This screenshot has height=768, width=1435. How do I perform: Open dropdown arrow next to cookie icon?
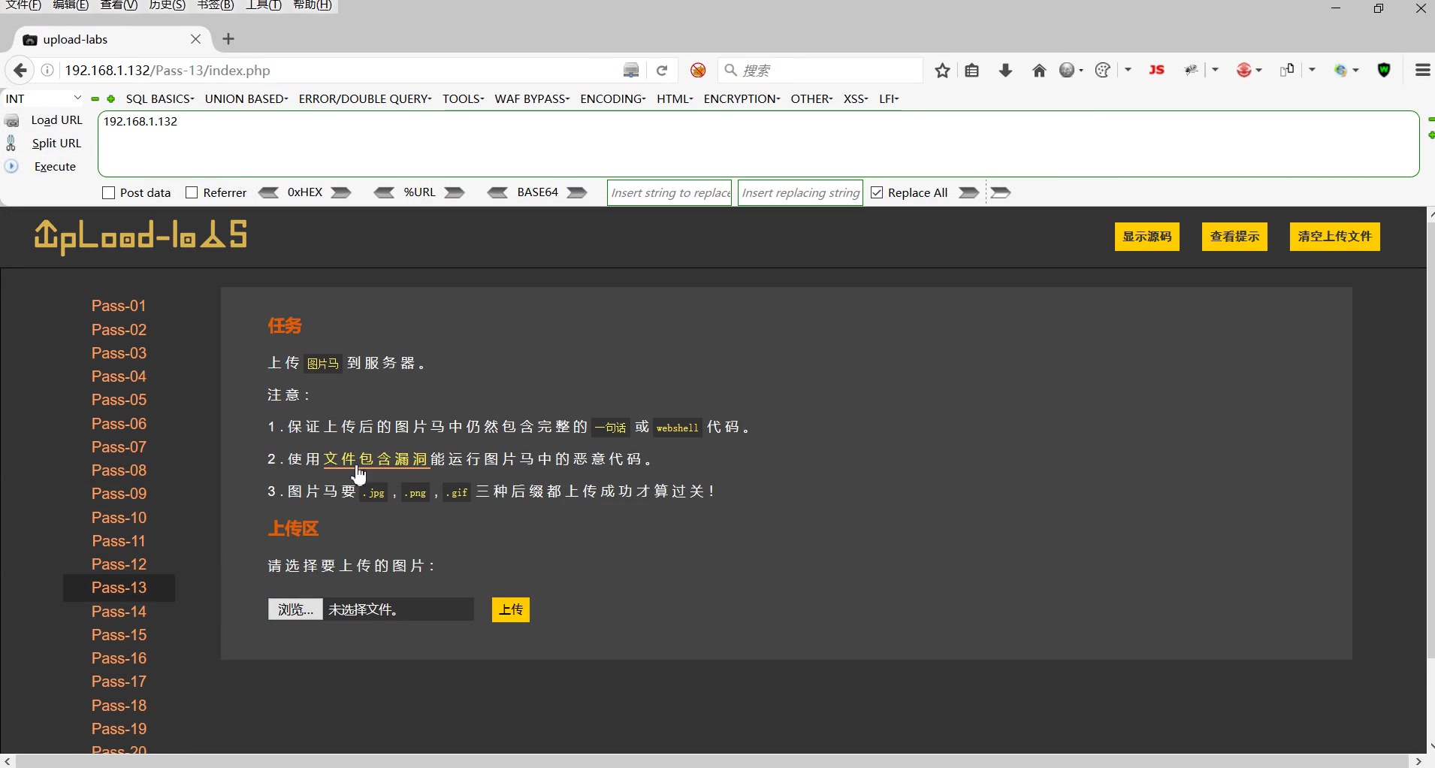click(1128, 70)
